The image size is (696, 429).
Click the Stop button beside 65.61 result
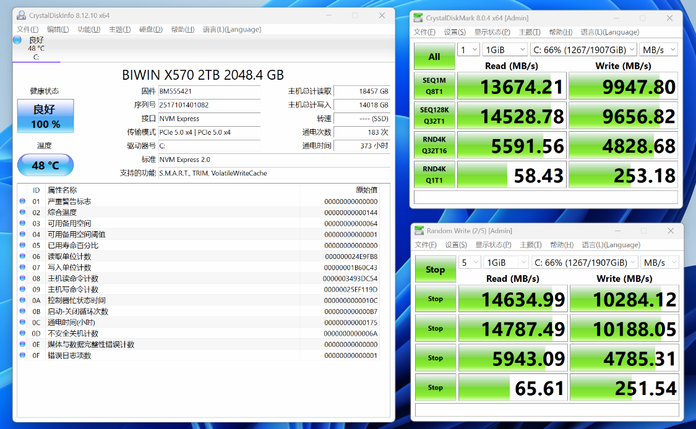click(x=436, y=388)
